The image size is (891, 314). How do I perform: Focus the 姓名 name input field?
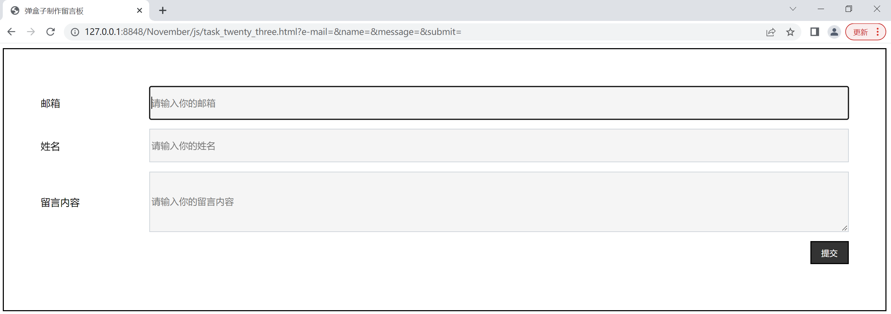499,145
